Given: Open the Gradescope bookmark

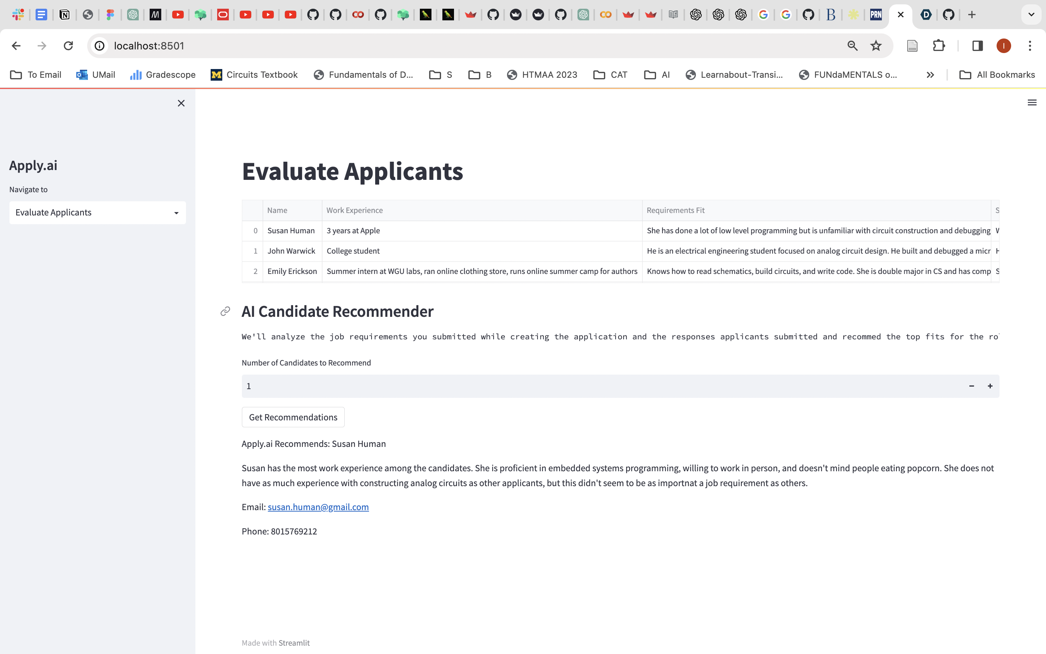Looking at the screenshot, I should tap(163, 75).
